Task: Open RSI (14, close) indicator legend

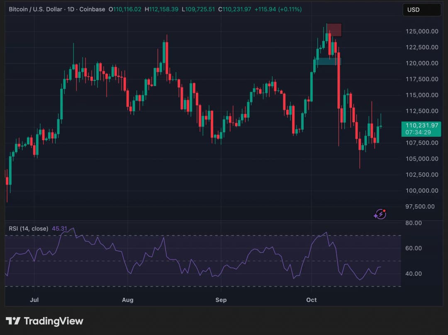Action: 28,228
